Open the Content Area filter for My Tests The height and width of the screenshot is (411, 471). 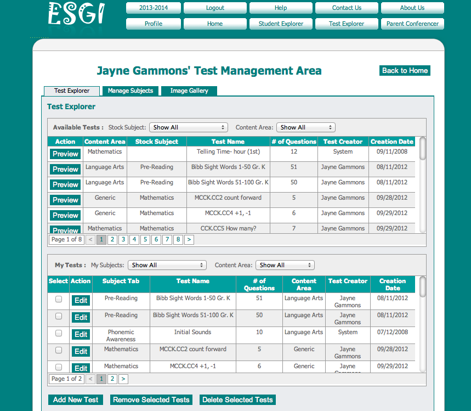(285, 265)
